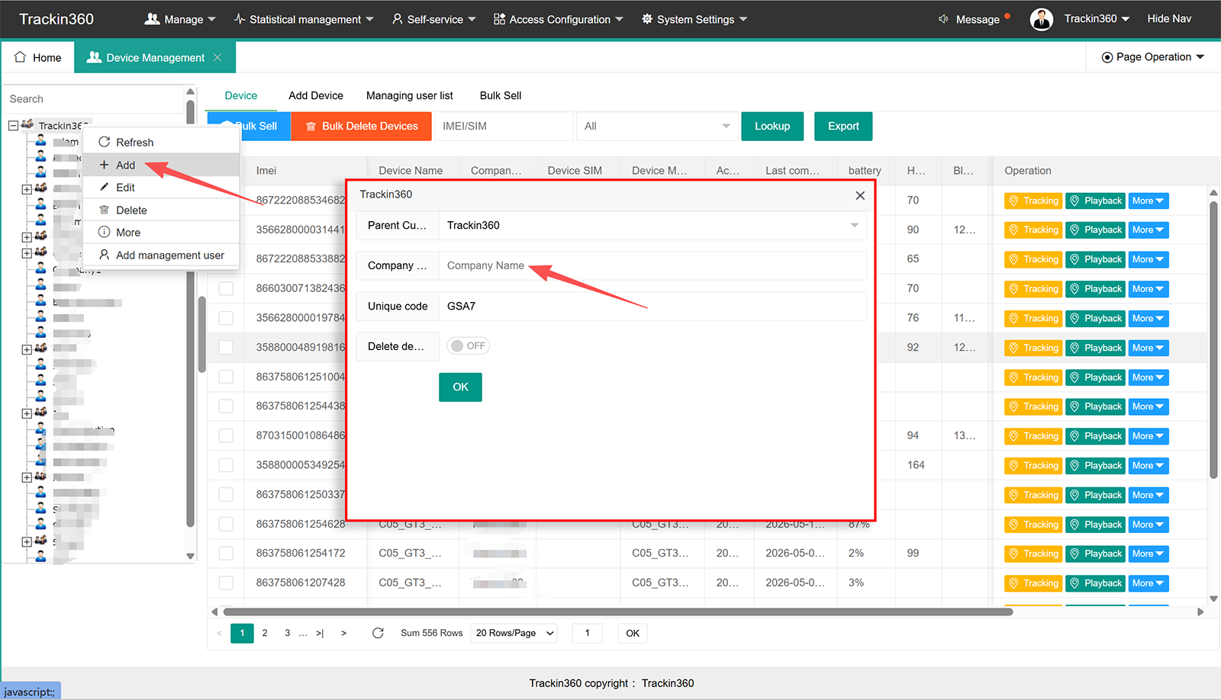This screenshot has height=700, width=1221.
Task: Click the Export button
Action: (843, 126)
